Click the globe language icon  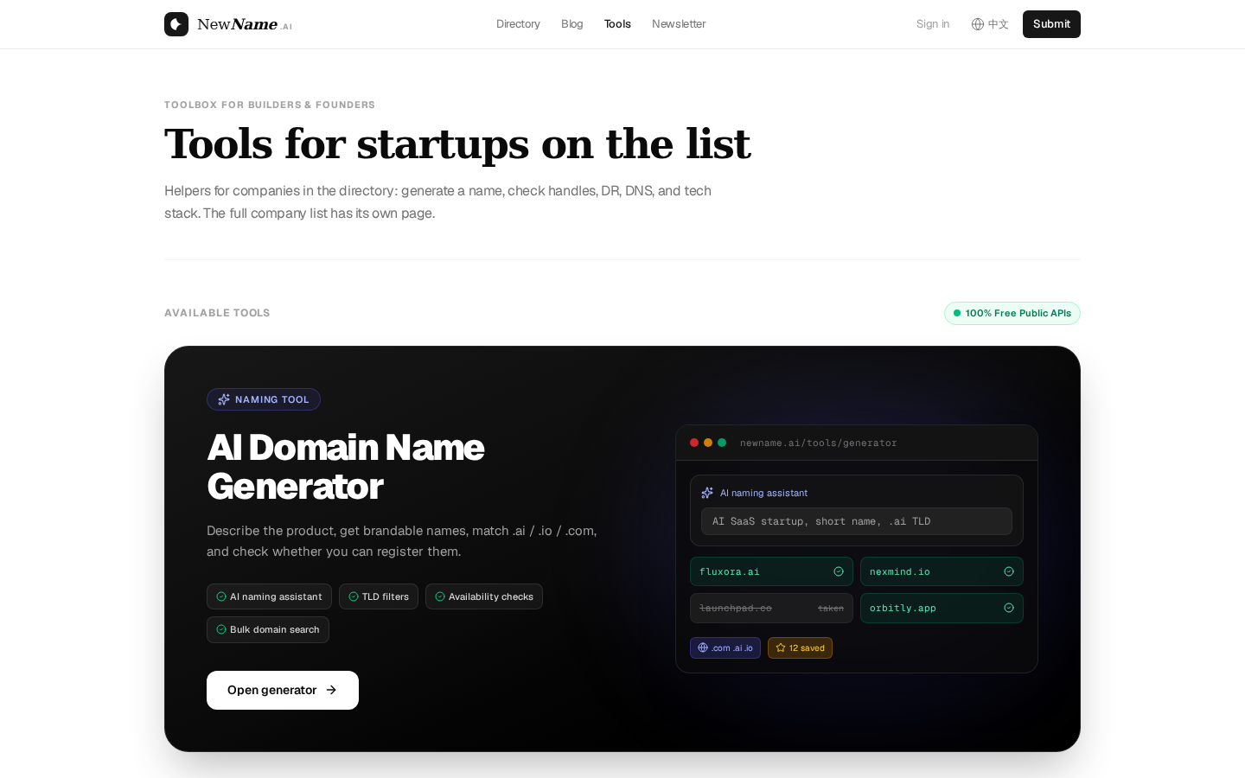(978, 24)
